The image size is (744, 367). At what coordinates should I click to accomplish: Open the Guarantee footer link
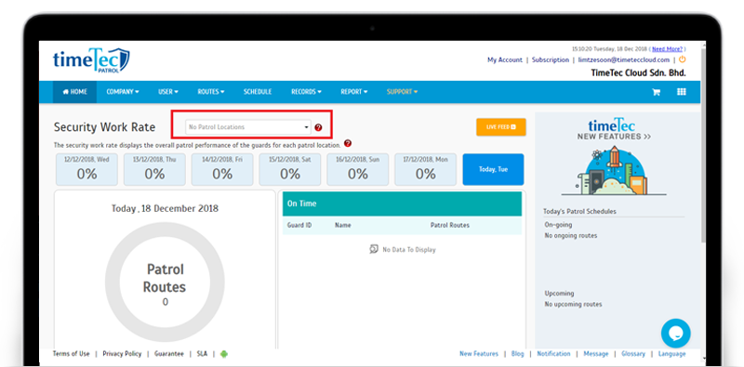tap(169, 354)
